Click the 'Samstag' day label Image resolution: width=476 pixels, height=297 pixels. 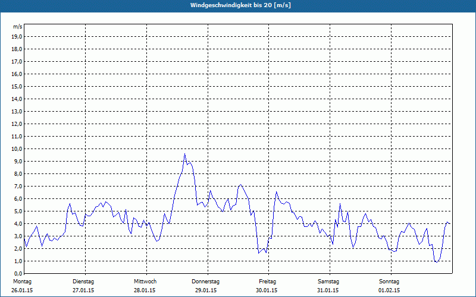pos(328,282)
